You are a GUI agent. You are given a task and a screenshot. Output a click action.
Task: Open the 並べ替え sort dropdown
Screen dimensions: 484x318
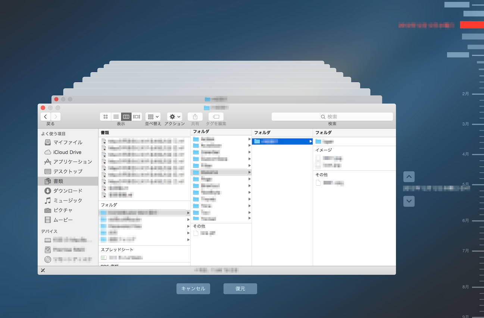tap(153, 116)
